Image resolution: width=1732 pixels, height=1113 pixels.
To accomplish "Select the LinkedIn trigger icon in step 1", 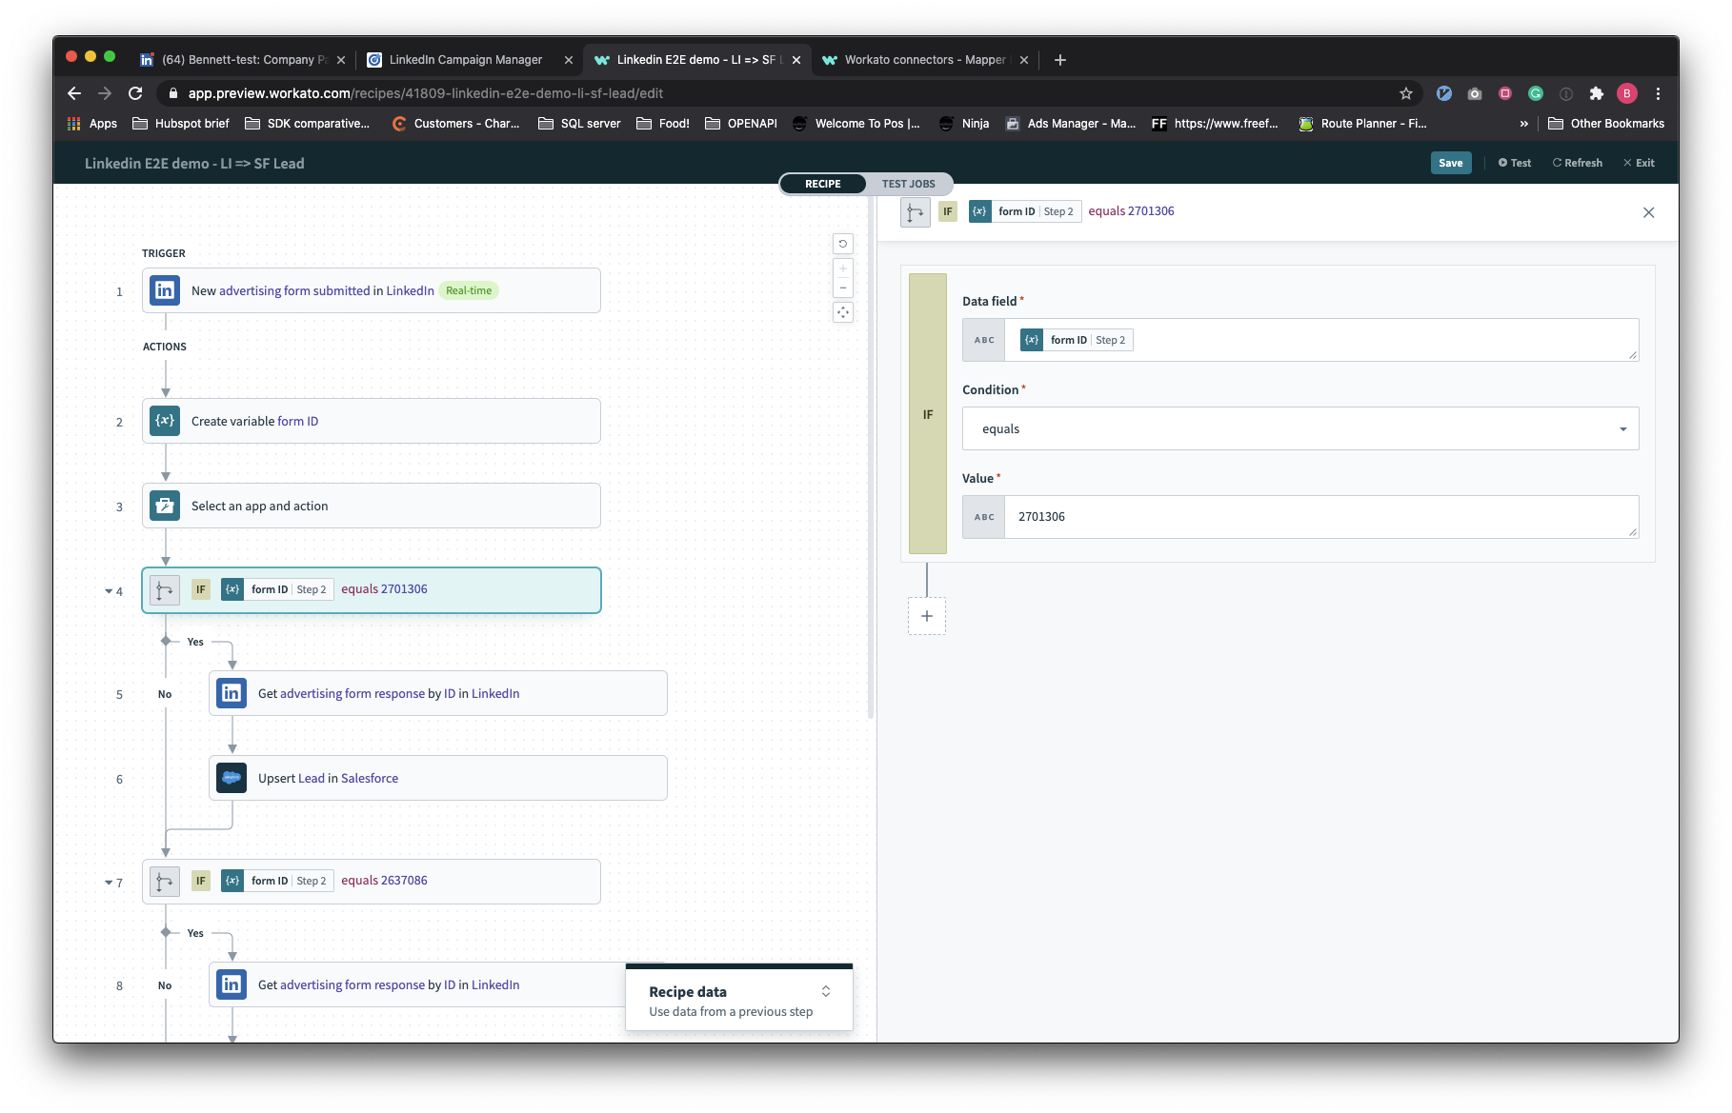I will [164, 290].
